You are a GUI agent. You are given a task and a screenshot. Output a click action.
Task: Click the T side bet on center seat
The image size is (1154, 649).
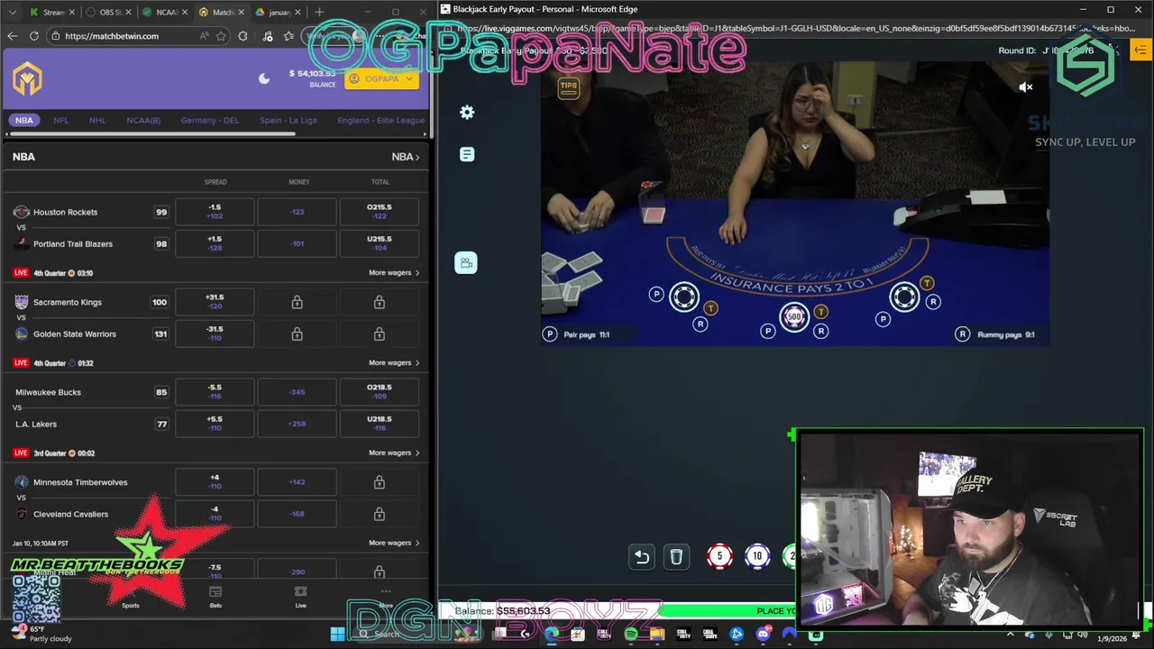pos(820,312)
